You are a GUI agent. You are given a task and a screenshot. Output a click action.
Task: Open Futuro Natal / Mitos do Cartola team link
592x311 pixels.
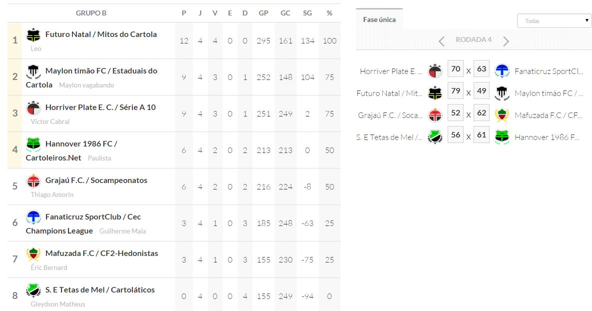coord(101,34)
